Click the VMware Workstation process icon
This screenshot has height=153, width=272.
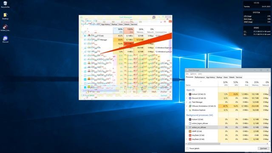tap(190, 106)
